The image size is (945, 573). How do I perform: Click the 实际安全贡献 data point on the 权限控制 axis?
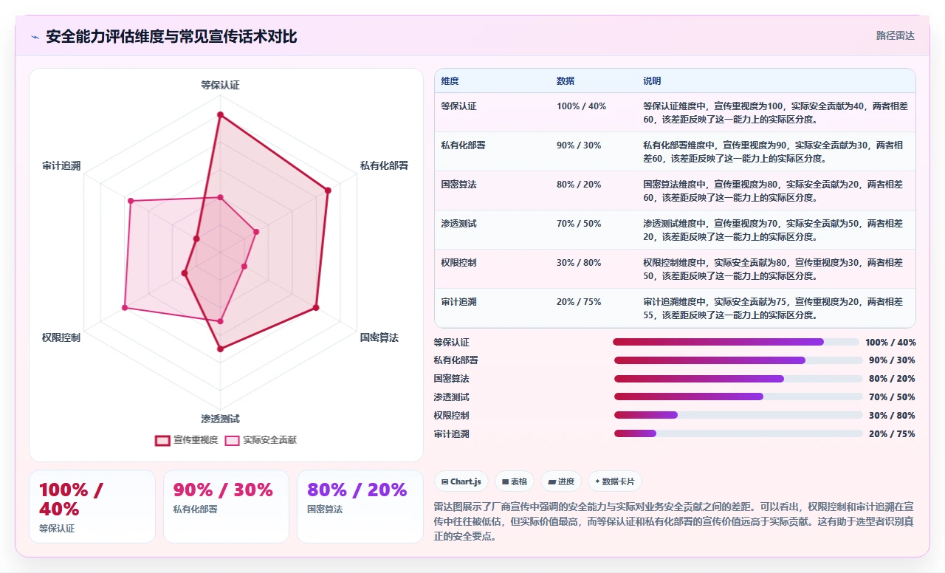(x=124, y=307)
